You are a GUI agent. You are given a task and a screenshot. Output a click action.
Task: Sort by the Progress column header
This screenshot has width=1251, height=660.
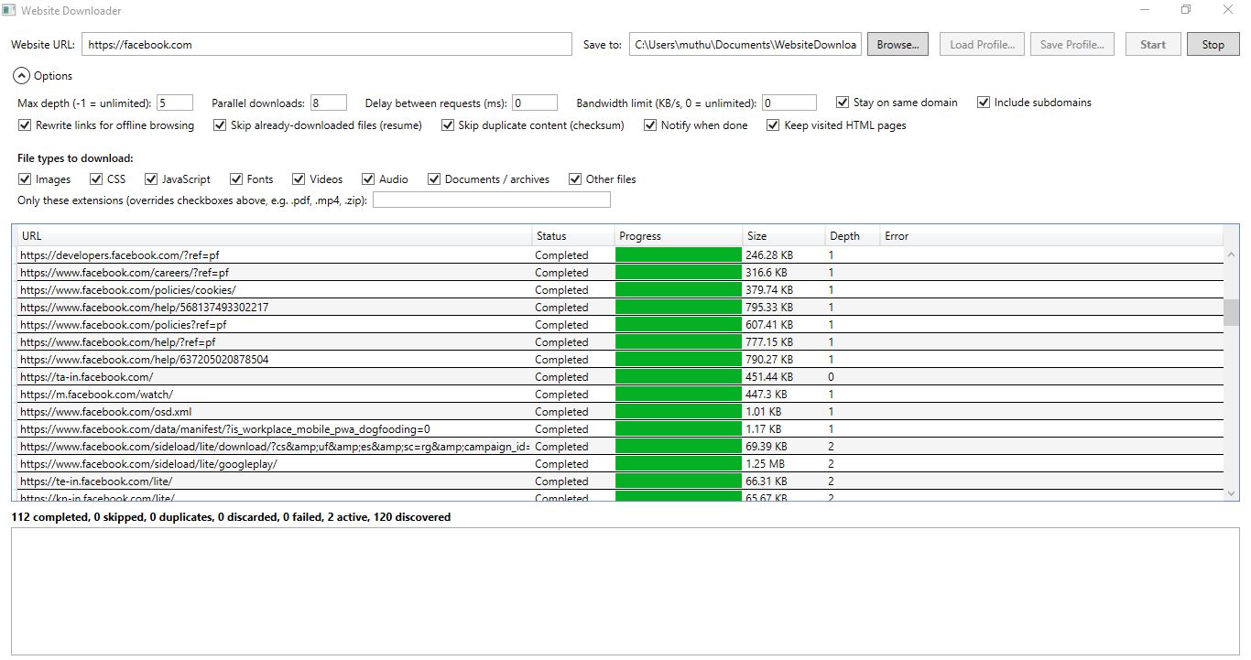click(679, 236)
